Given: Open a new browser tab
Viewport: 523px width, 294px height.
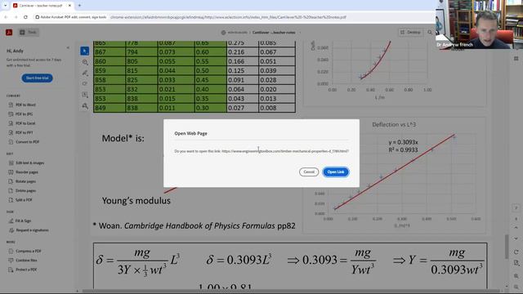Looking at the screenshot, I should click(79, 6).
